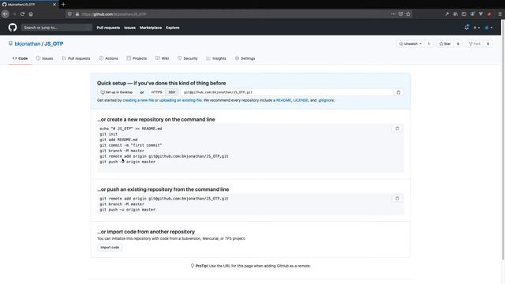Click the uploading an existing file link
This screenshot has width=505, height=284.
tap(181, 100)
